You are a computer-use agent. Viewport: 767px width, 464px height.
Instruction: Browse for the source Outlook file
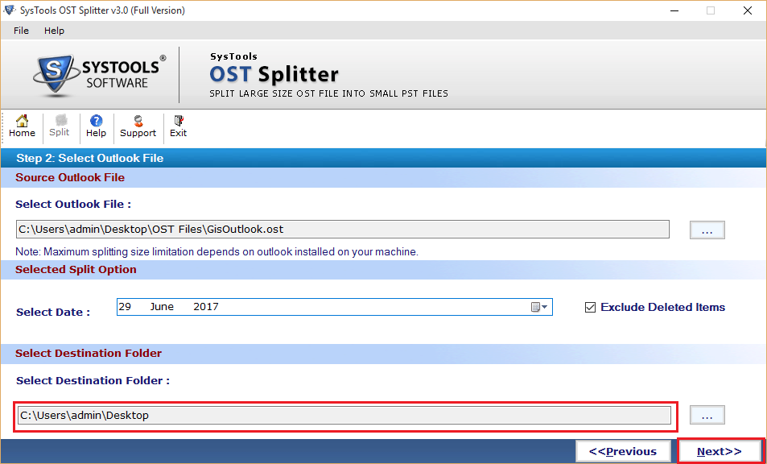tap(707, 230)
